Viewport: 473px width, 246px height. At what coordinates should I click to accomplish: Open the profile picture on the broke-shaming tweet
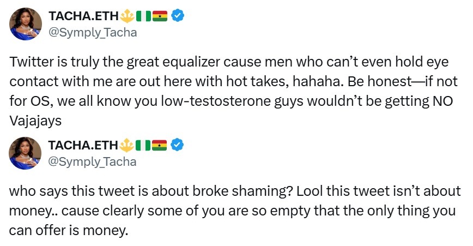(25, 153)
